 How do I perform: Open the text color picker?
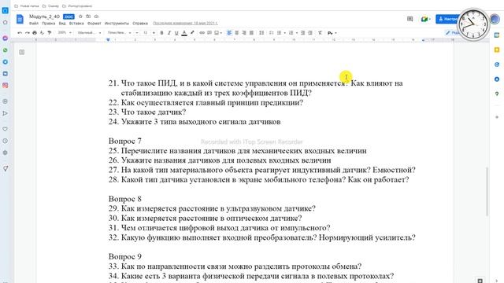point(184,33)
